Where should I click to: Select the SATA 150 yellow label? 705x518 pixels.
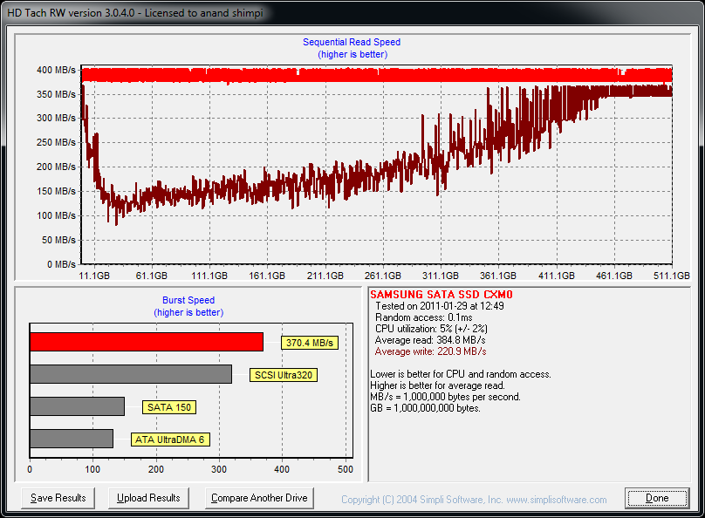pyautogui.click(x=168, y=407)
